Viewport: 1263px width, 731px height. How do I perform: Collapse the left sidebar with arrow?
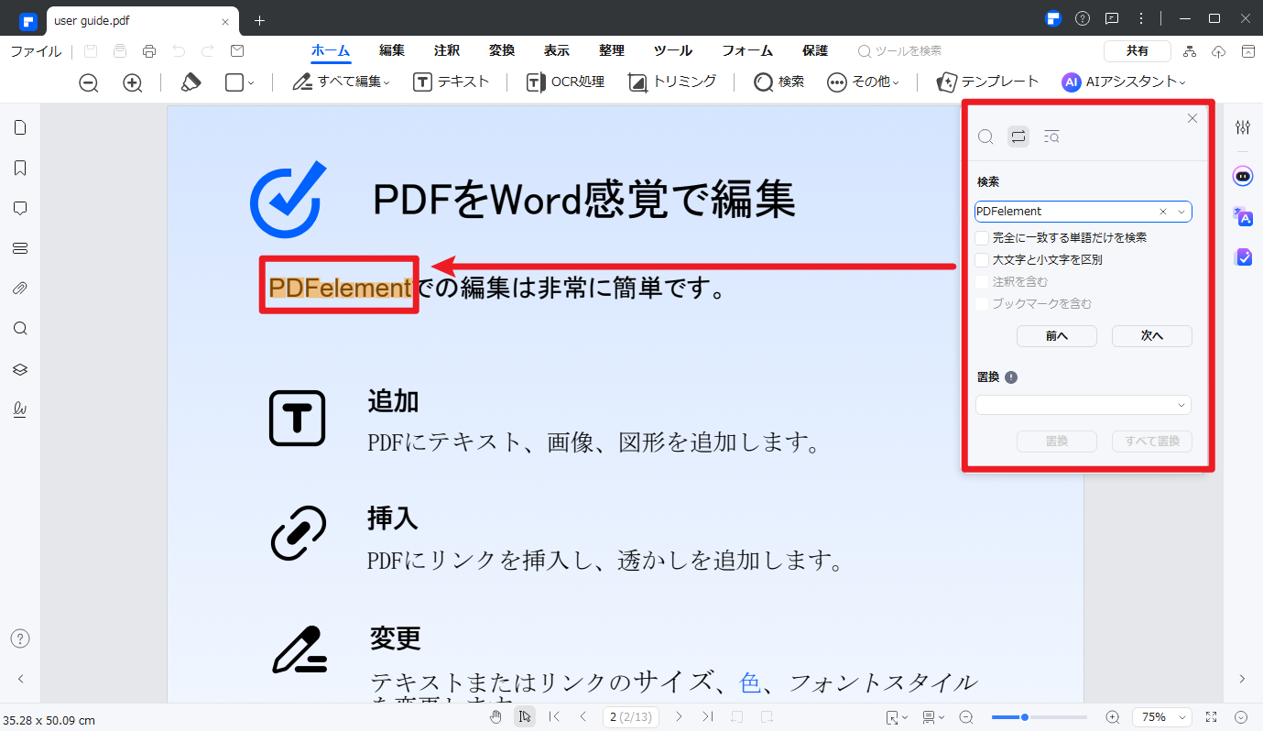pyautogui.click(x=20, y=679)
